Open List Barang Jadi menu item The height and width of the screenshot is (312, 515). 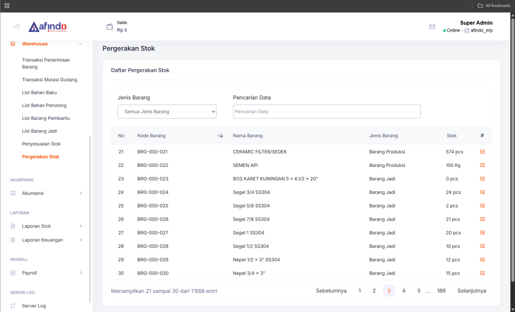[x=39, y=131]
